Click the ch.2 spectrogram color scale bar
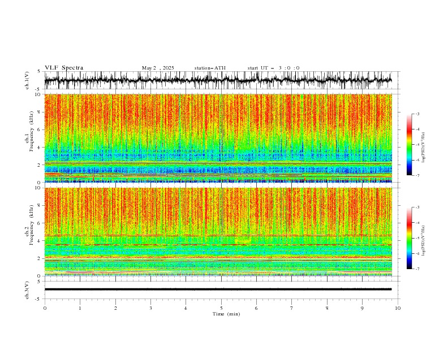Screen dimensions: 448x346 point(409,238)
